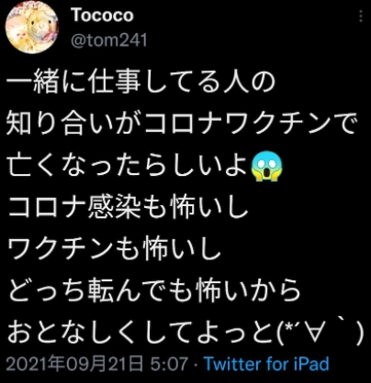Click the word 亡くなった in the tweet

(x=73, y=167)
